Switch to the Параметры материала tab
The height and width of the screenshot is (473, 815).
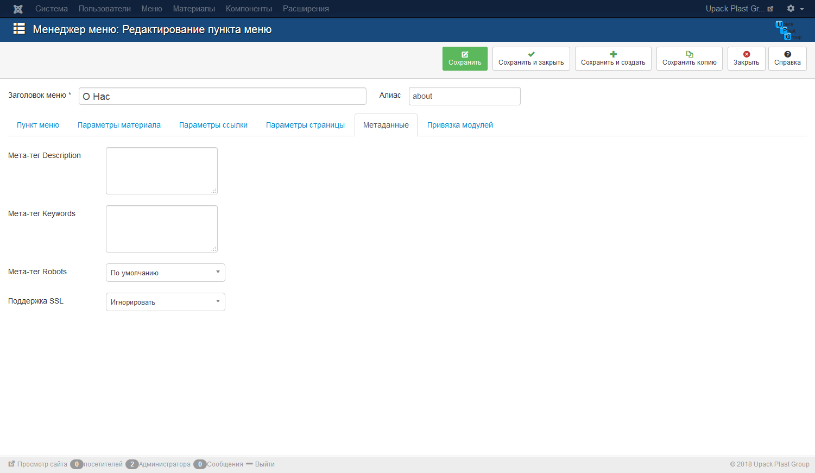[x=119, y=125]
